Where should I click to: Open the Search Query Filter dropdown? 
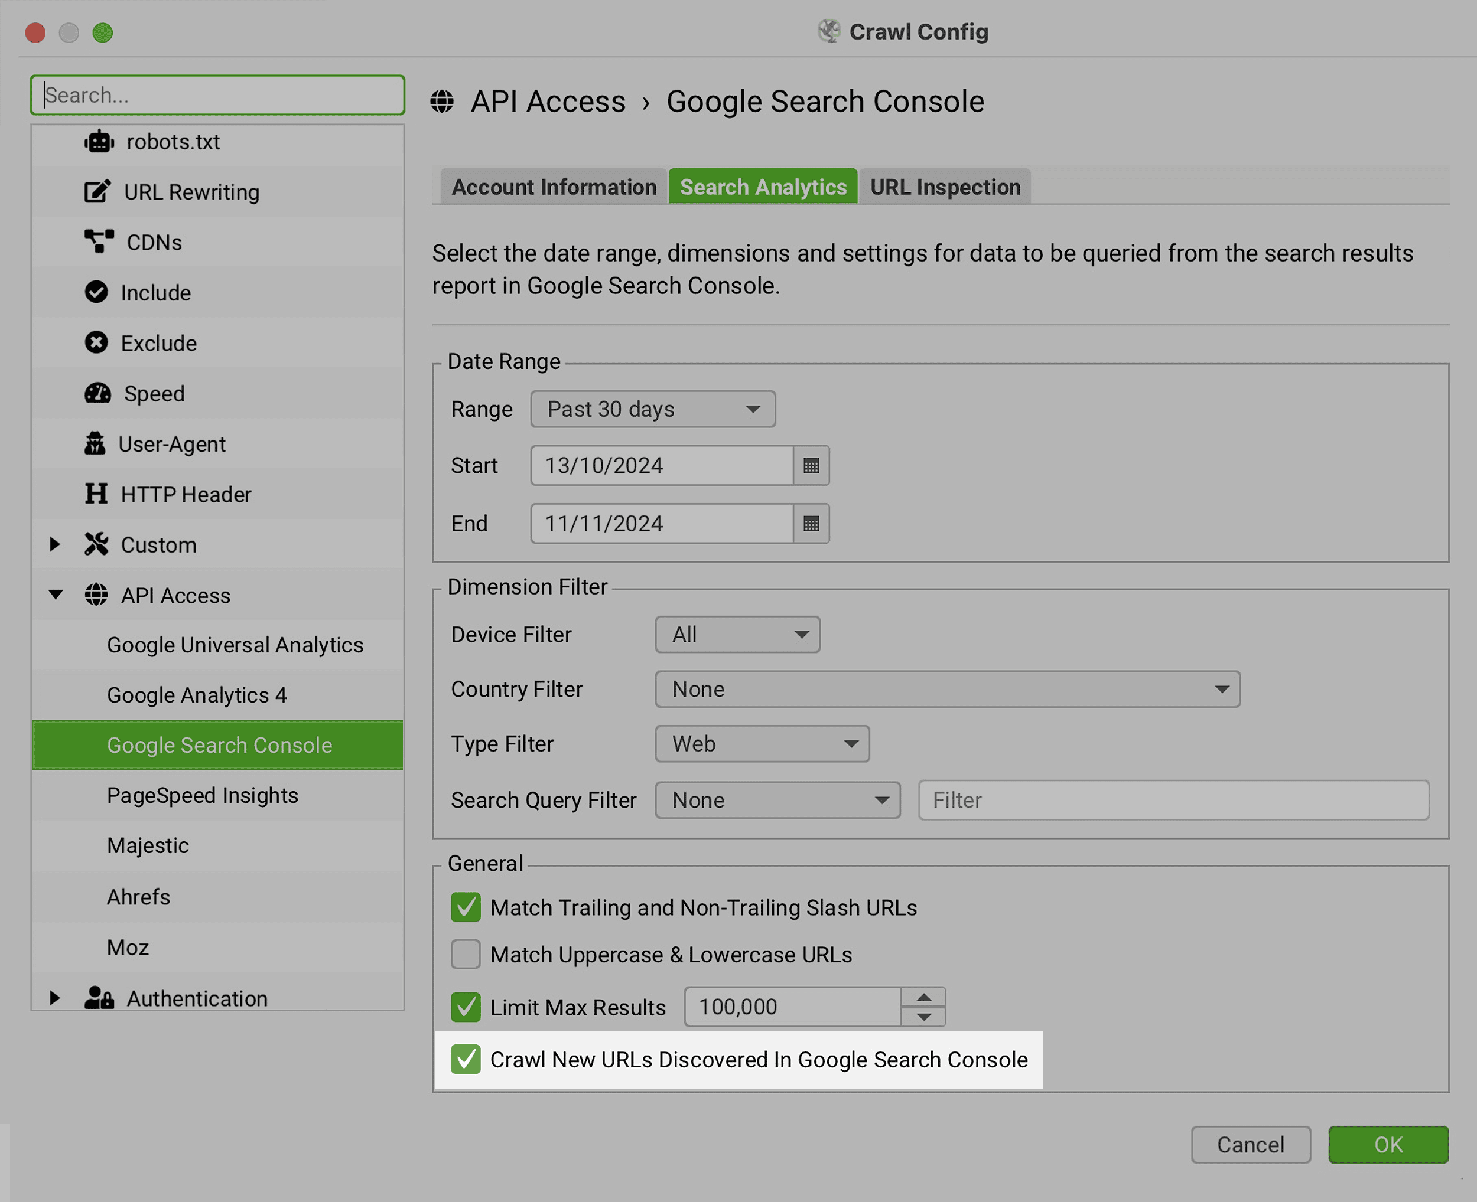pyautogui.click(x=778, y=800)
